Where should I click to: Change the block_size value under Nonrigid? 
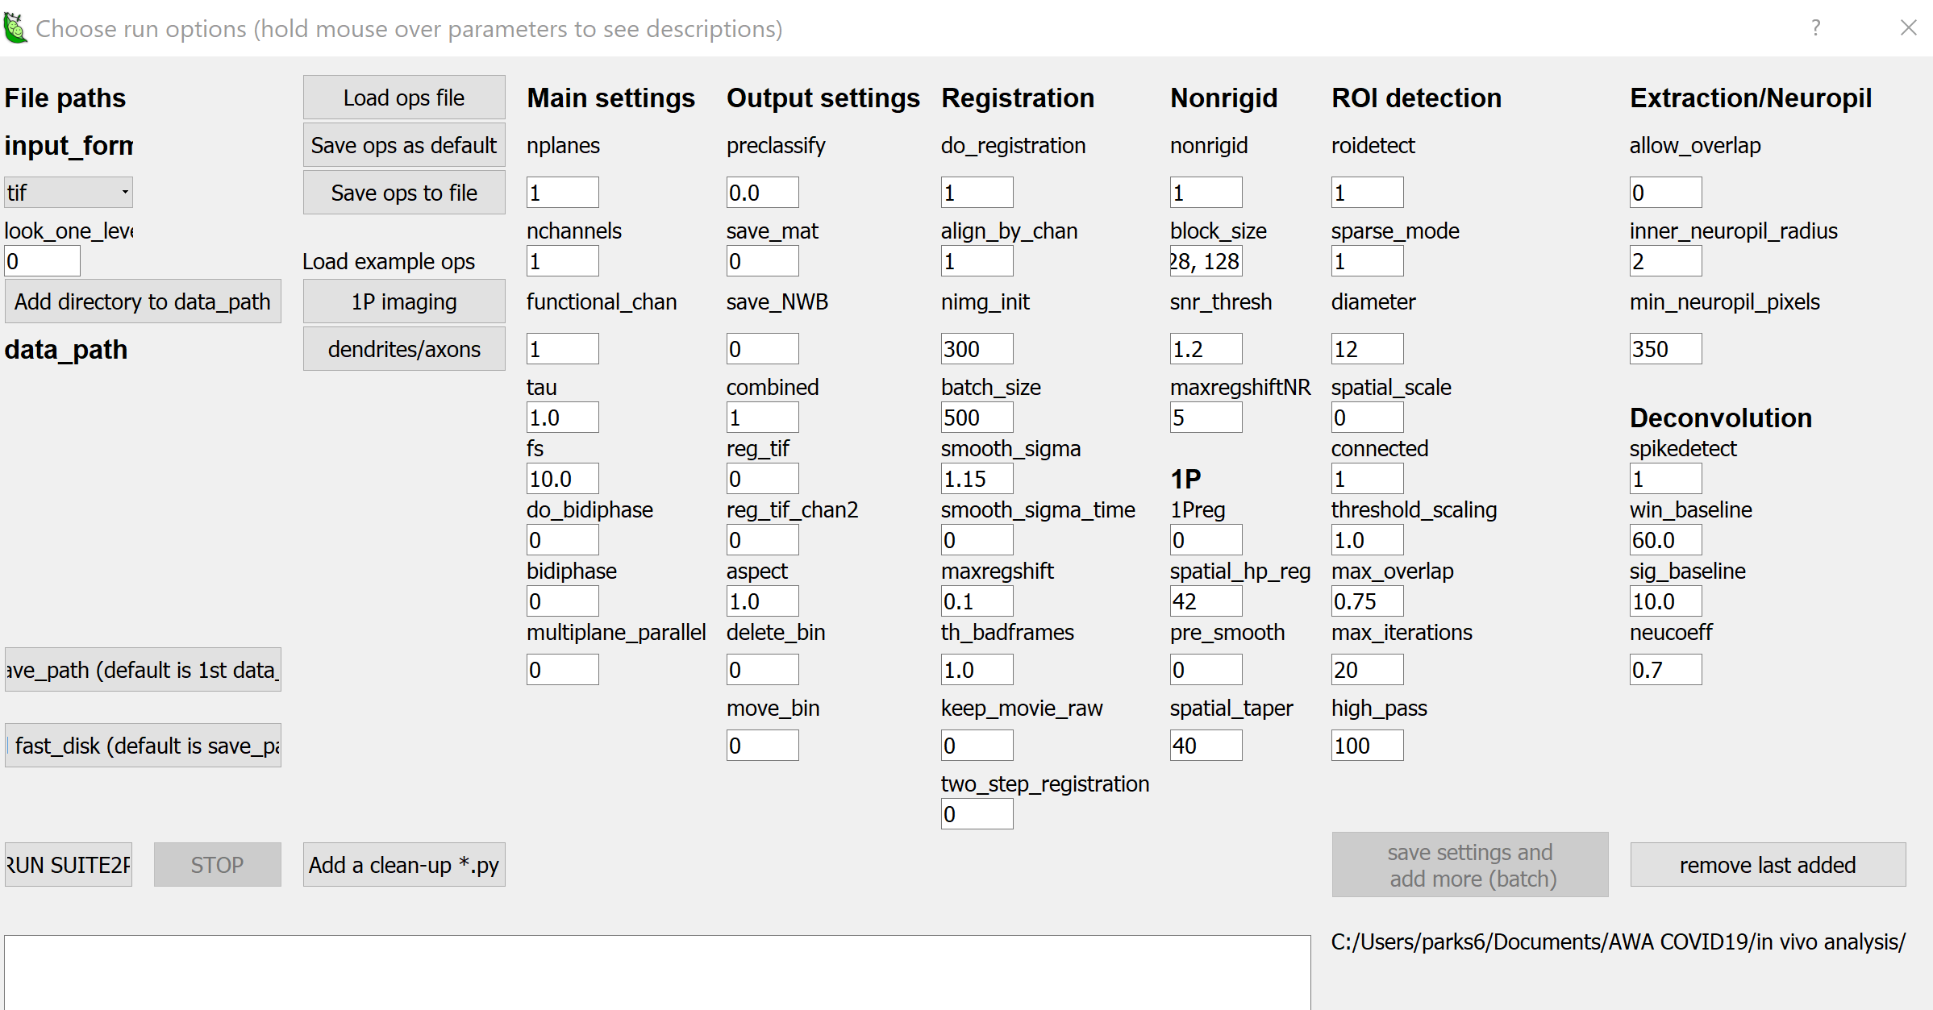[1206, 260]
